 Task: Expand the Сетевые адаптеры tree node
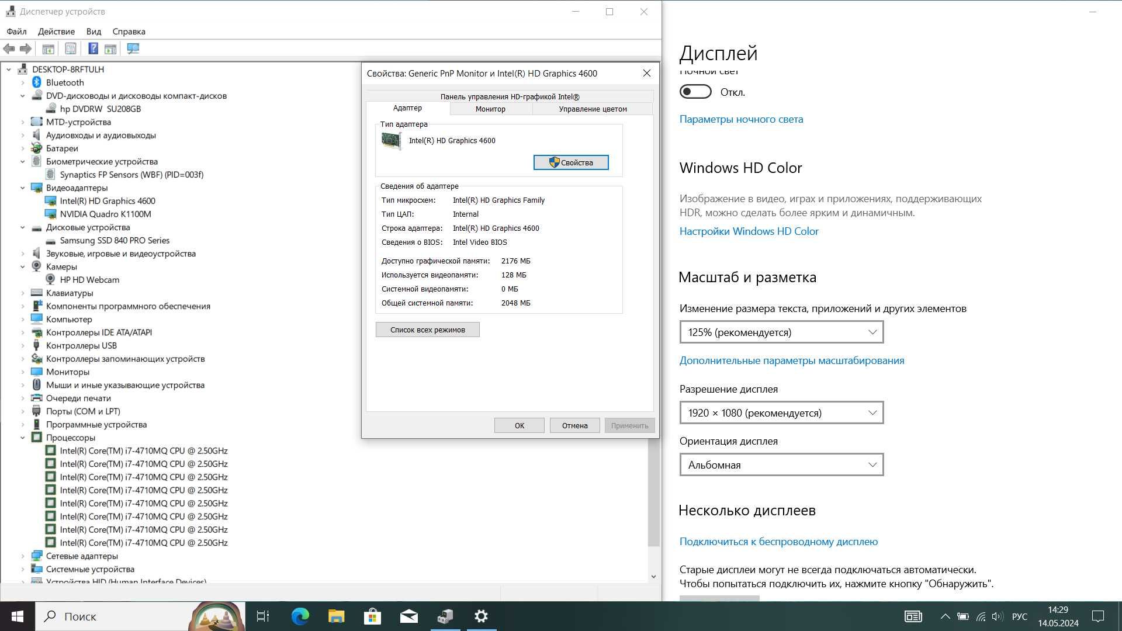point(23,556)
